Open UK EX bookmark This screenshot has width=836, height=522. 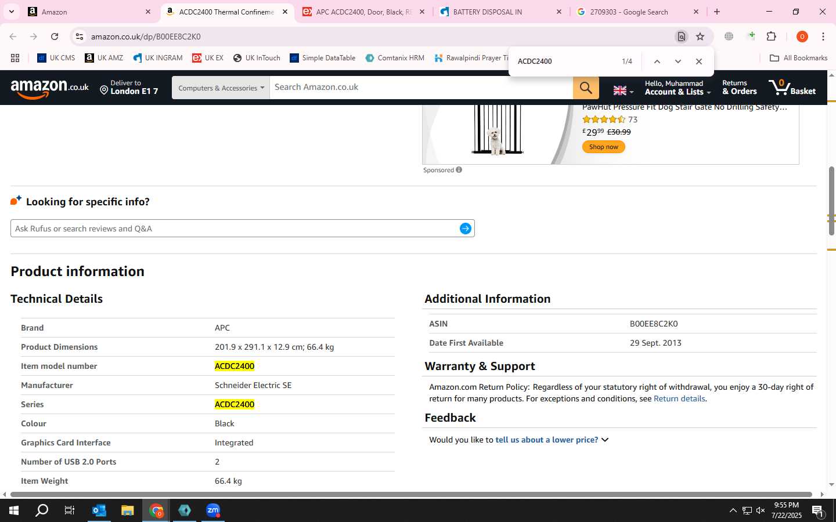(208, 58)
